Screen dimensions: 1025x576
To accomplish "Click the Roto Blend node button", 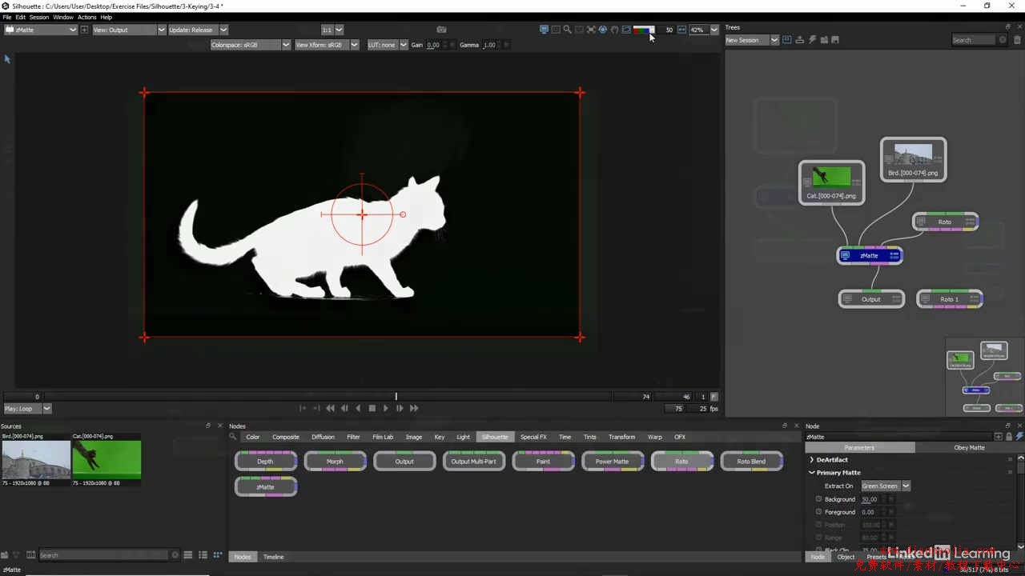I will (x=751, y=462).
